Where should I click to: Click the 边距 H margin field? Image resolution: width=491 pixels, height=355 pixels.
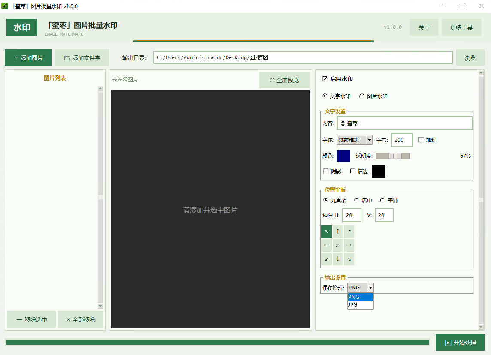(352, 215)
